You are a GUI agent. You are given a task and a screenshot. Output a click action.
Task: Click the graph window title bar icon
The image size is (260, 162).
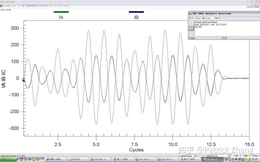pyautogui.click(x=1, y=2)
